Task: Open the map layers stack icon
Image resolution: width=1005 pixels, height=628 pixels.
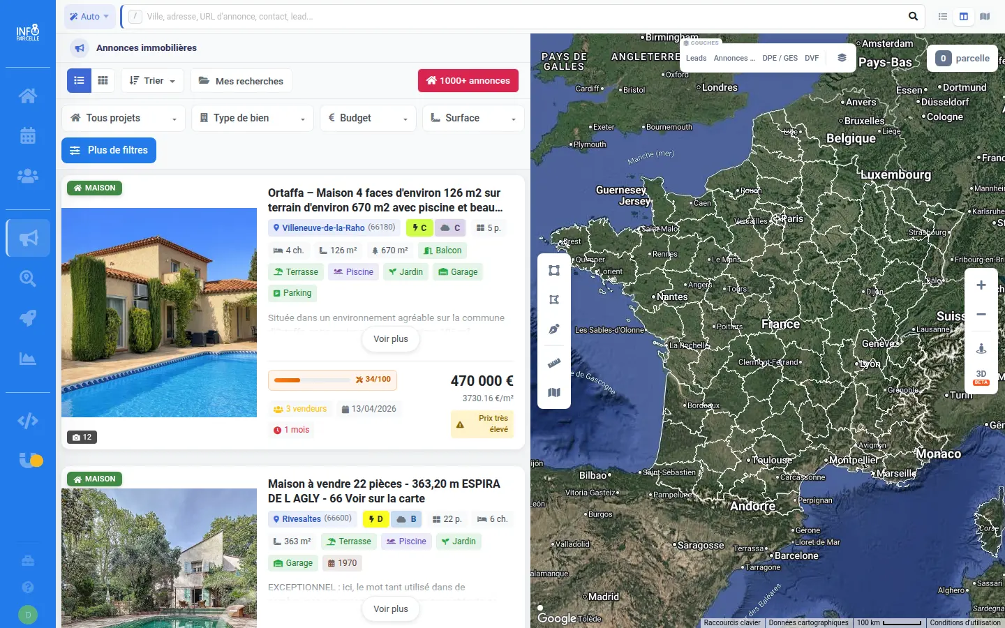Action: 842,58
